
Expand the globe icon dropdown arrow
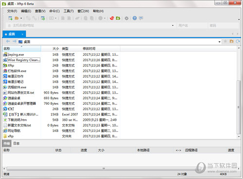pos(104,18)
